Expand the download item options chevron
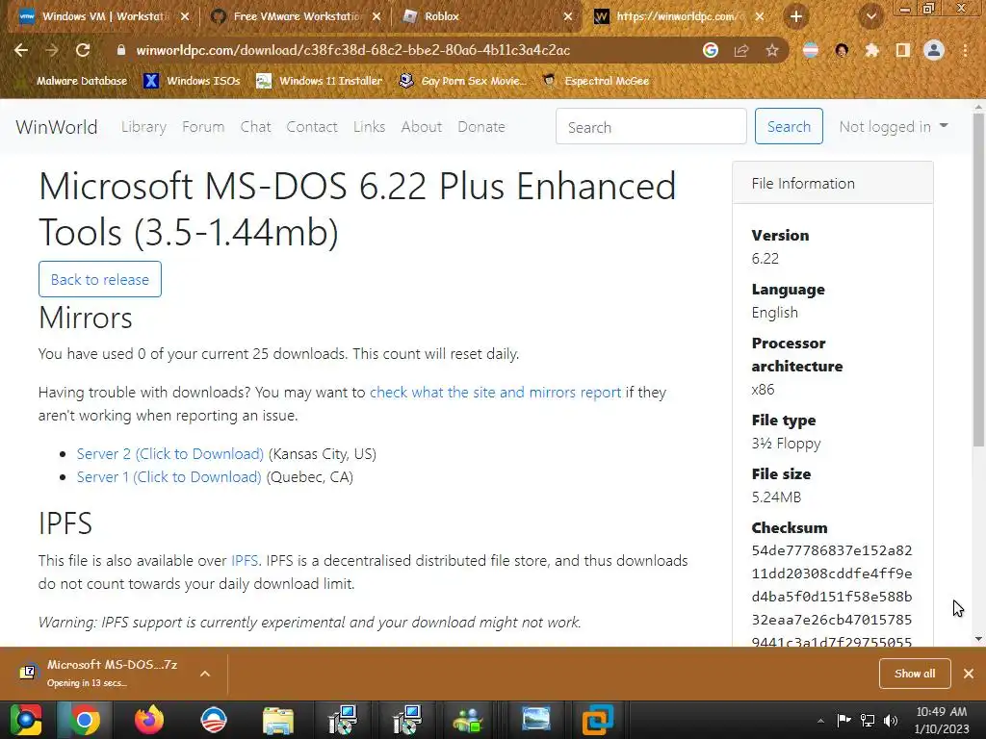 (205, 674)
